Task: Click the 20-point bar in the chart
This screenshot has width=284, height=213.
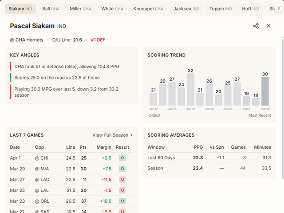Action: [x=218, y=100]
